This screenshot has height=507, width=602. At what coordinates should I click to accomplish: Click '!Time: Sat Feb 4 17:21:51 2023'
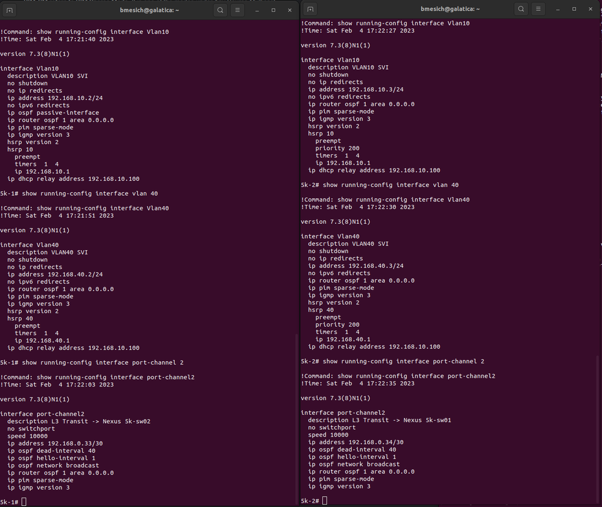pyautogui.click(x=57, y=215)
